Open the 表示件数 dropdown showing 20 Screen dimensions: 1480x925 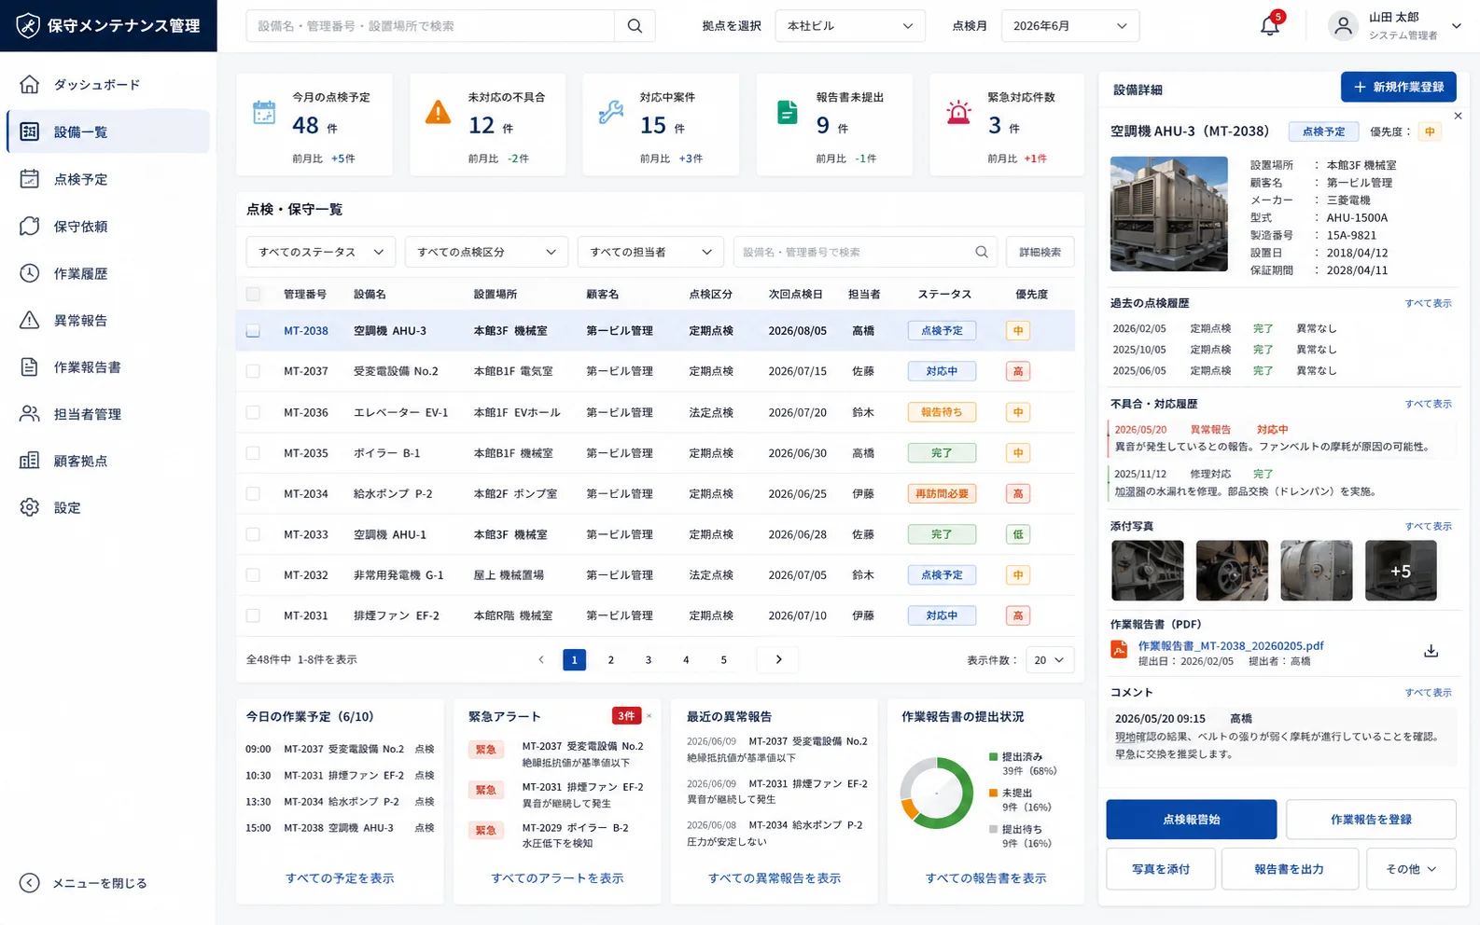pyautogui.click(x=1050, y=660)
